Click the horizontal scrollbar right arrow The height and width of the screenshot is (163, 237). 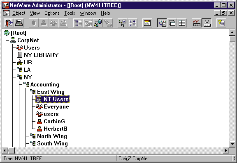point(226,150)
